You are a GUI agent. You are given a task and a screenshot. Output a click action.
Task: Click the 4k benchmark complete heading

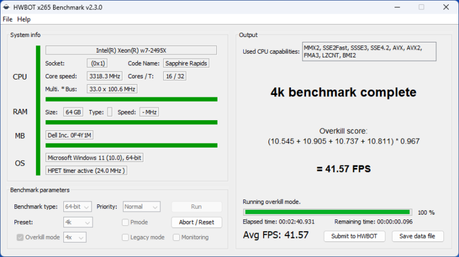pyautogui.click(x=344, y=92)
